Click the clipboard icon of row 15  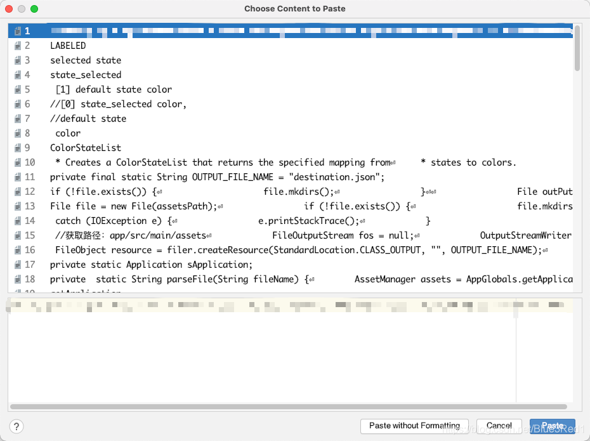click(18, 235)
